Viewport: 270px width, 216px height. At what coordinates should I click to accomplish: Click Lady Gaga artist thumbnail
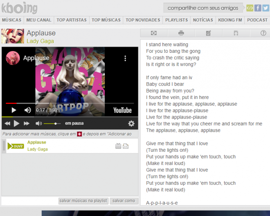[x=13, y=36]
